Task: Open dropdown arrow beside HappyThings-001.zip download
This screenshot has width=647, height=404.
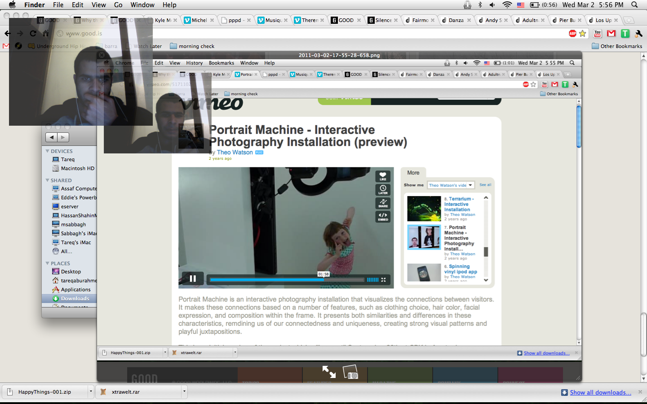Action: tap(91, 391)
